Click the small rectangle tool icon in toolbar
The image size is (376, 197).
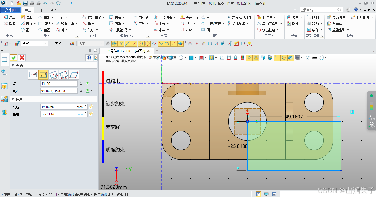pos(210,44)
